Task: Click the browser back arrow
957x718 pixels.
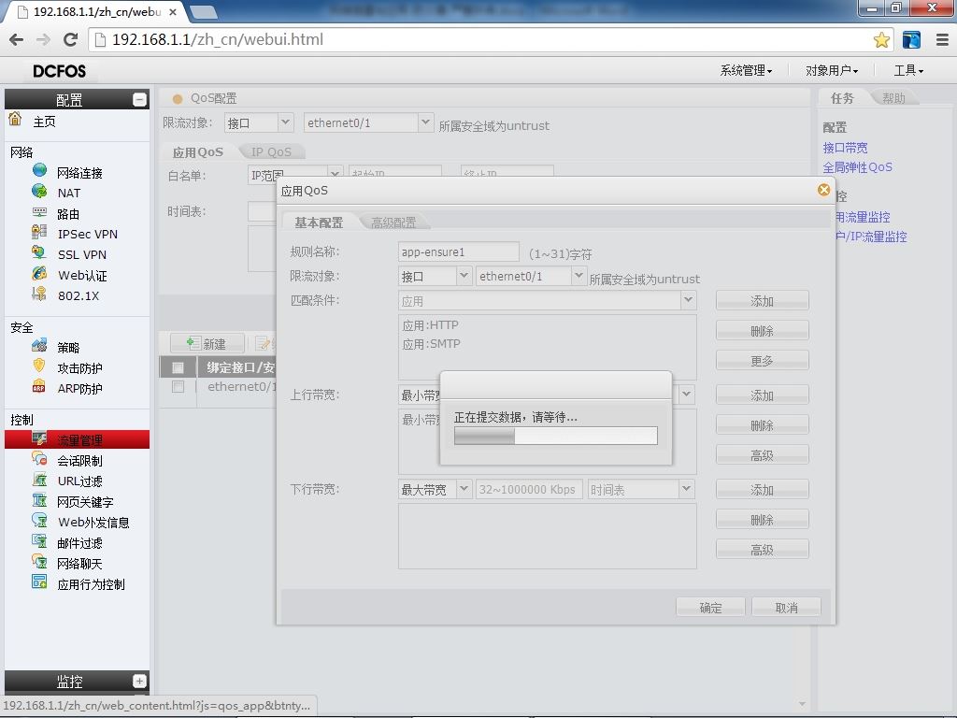Action: click(x=17, y=39)
